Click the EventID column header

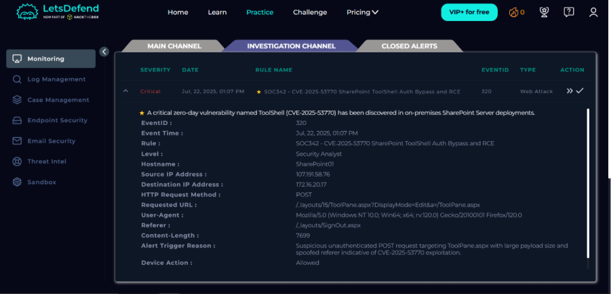coord(495,70)
